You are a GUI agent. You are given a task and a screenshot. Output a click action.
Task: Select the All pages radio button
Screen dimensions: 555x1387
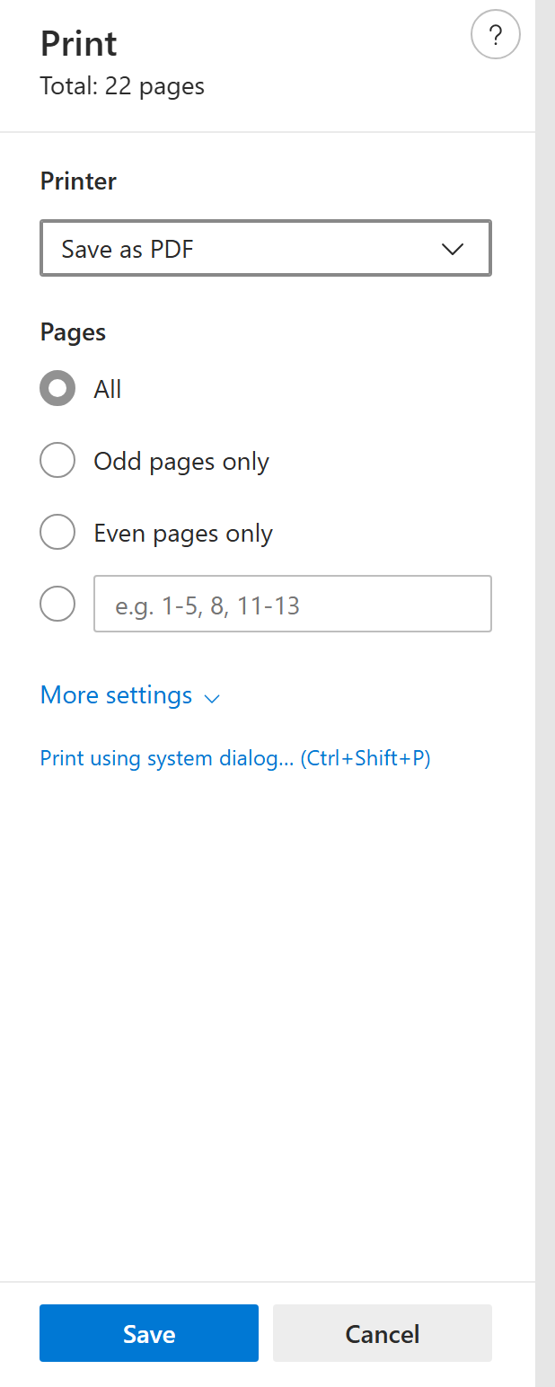point(57,389)
